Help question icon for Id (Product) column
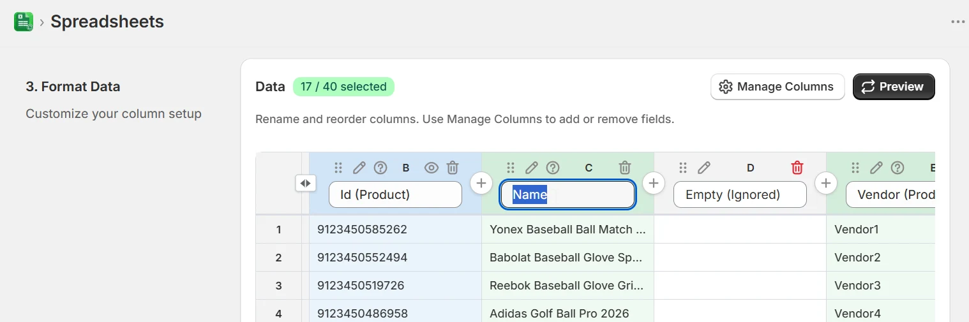Image resolution: width=969 pixels, height=322 pixels. click(x=380, y=168)
